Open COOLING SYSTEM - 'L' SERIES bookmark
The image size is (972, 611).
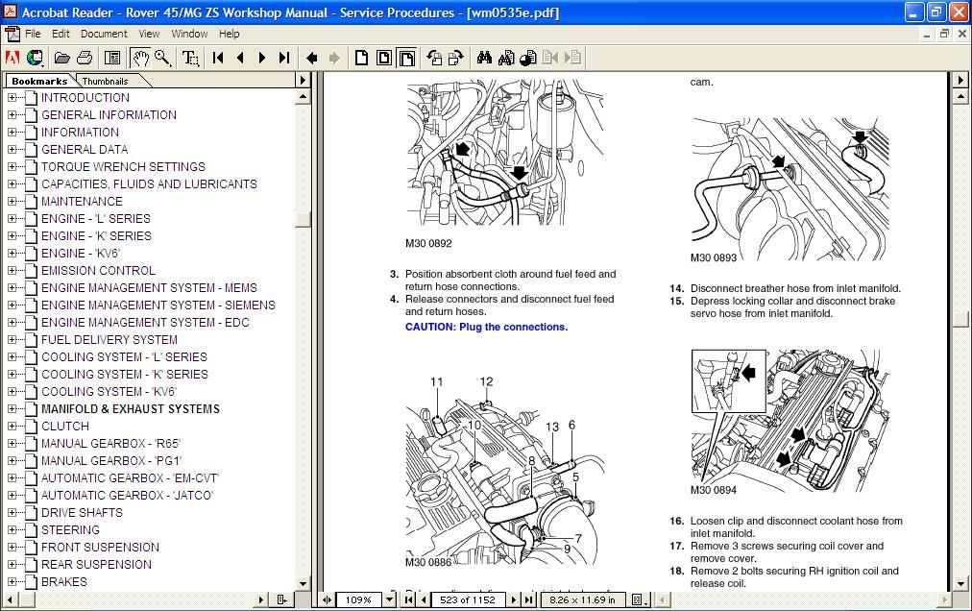(124, 357)
